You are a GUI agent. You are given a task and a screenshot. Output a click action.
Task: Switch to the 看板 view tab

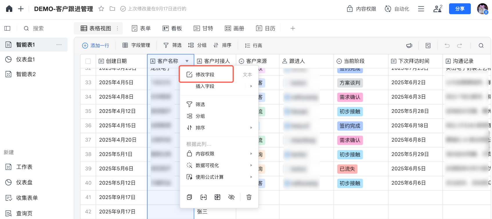click(172, 28)
